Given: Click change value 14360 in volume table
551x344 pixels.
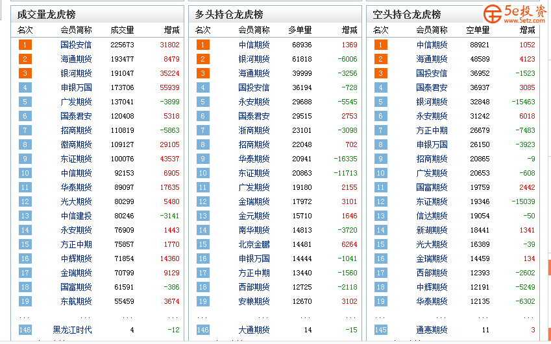Looking at the screenshot, I should 169,258.
